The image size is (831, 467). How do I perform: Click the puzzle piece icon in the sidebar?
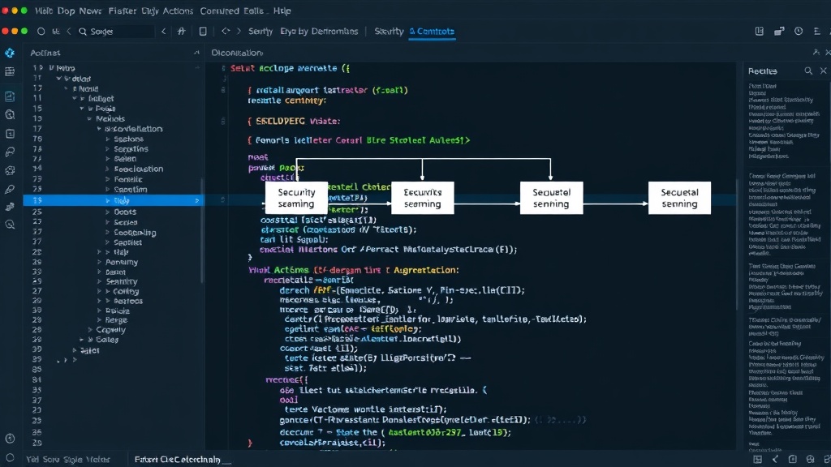(10, 170)
